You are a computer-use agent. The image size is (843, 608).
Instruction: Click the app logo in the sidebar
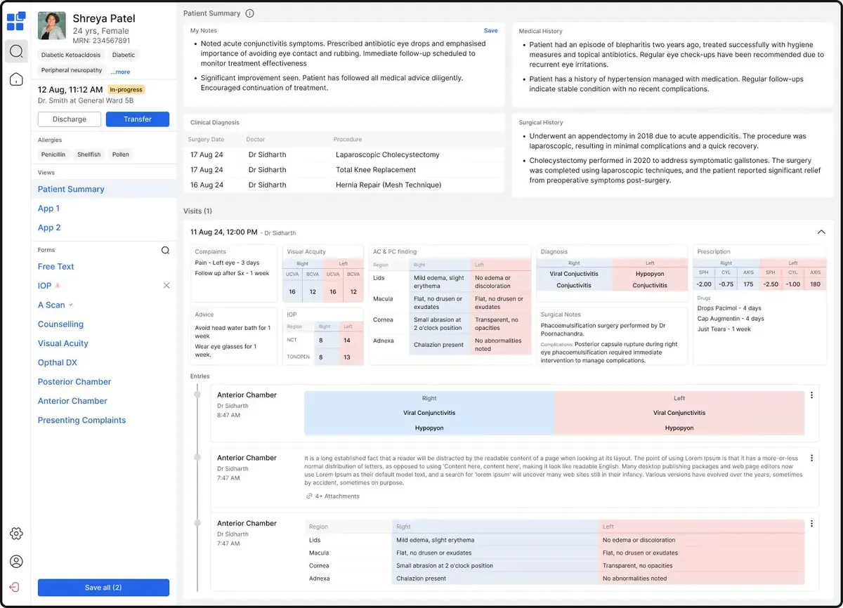tap(16, 21)
